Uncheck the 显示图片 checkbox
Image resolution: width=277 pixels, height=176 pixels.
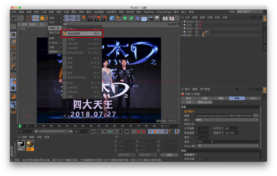(196, 111)
